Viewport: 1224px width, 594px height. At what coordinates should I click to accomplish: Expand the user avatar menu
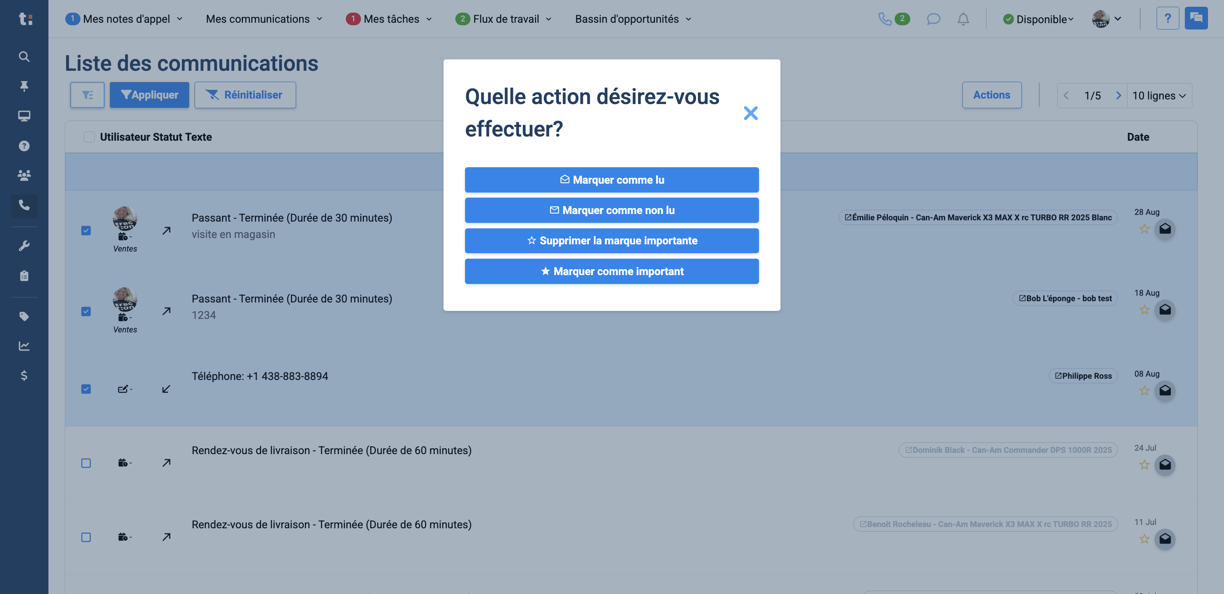click(1106, 19)
